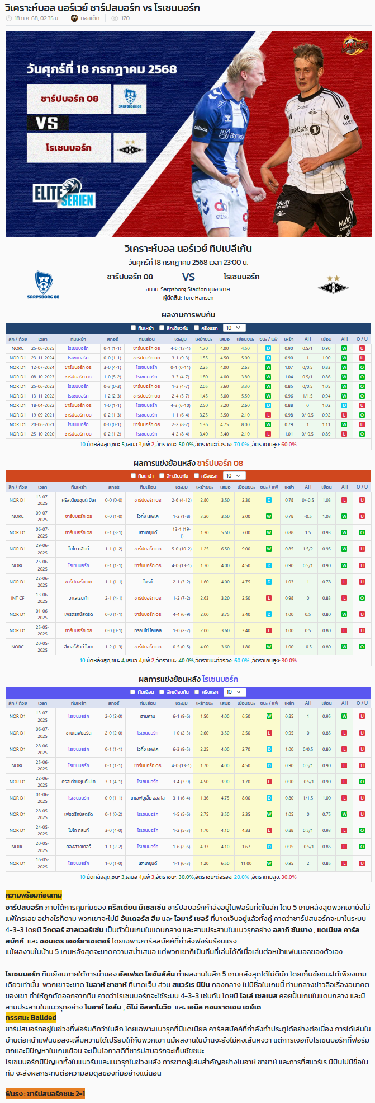Tick ครึ่งแรก checkbox in the head-to-head filter bar

click(x=197, y=328)
